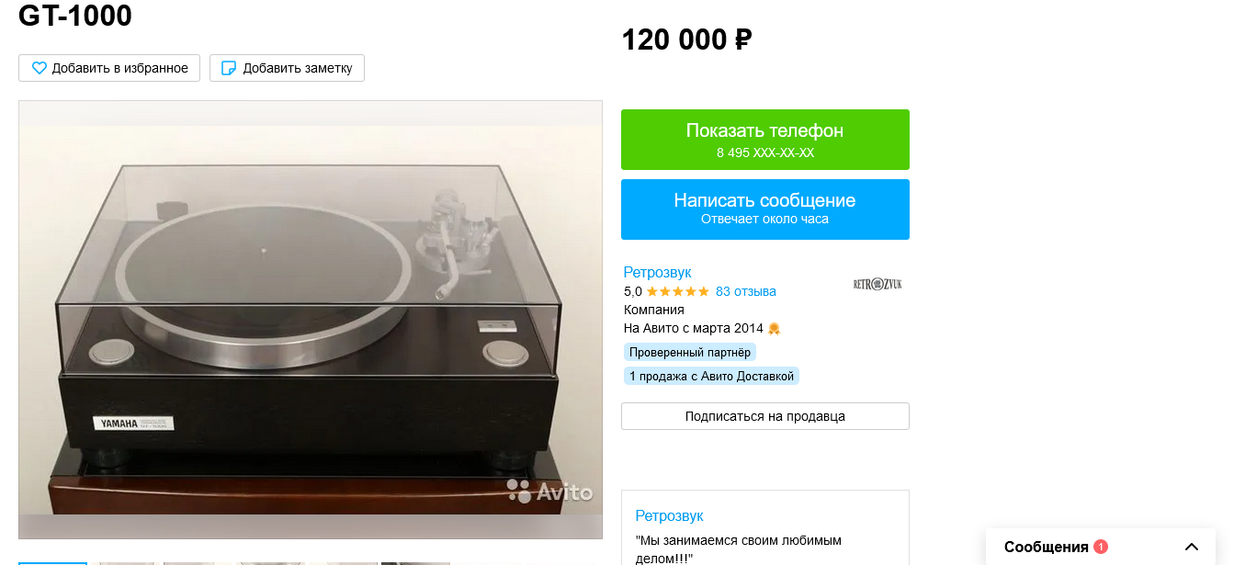Click the Avito watermark on the photo
1234x565 pixels.
[x=549, y=492]
